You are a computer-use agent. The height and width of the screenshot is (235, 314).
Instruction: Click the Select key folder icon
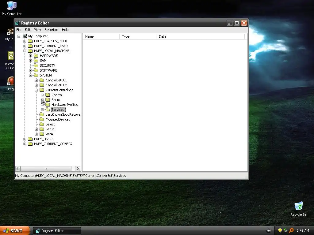pyautogui.click(x=42, y=124)
